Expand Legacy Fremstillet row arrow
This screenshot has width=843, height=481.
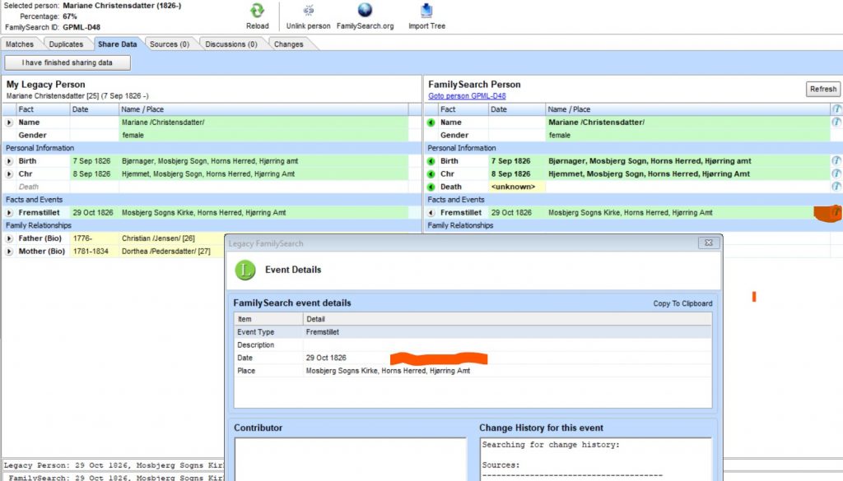click(9, 213)
